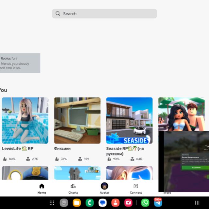Click the players icon beside 6.4K
The height and width of the screenshot is (209, 209).
point(132,159)
